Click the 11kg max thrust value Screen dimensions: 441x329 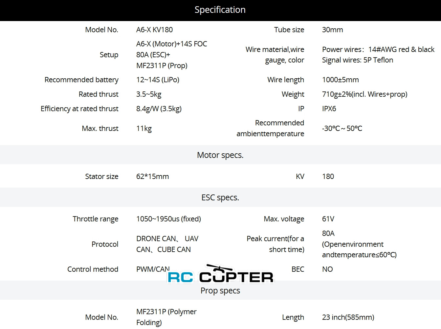144,129
